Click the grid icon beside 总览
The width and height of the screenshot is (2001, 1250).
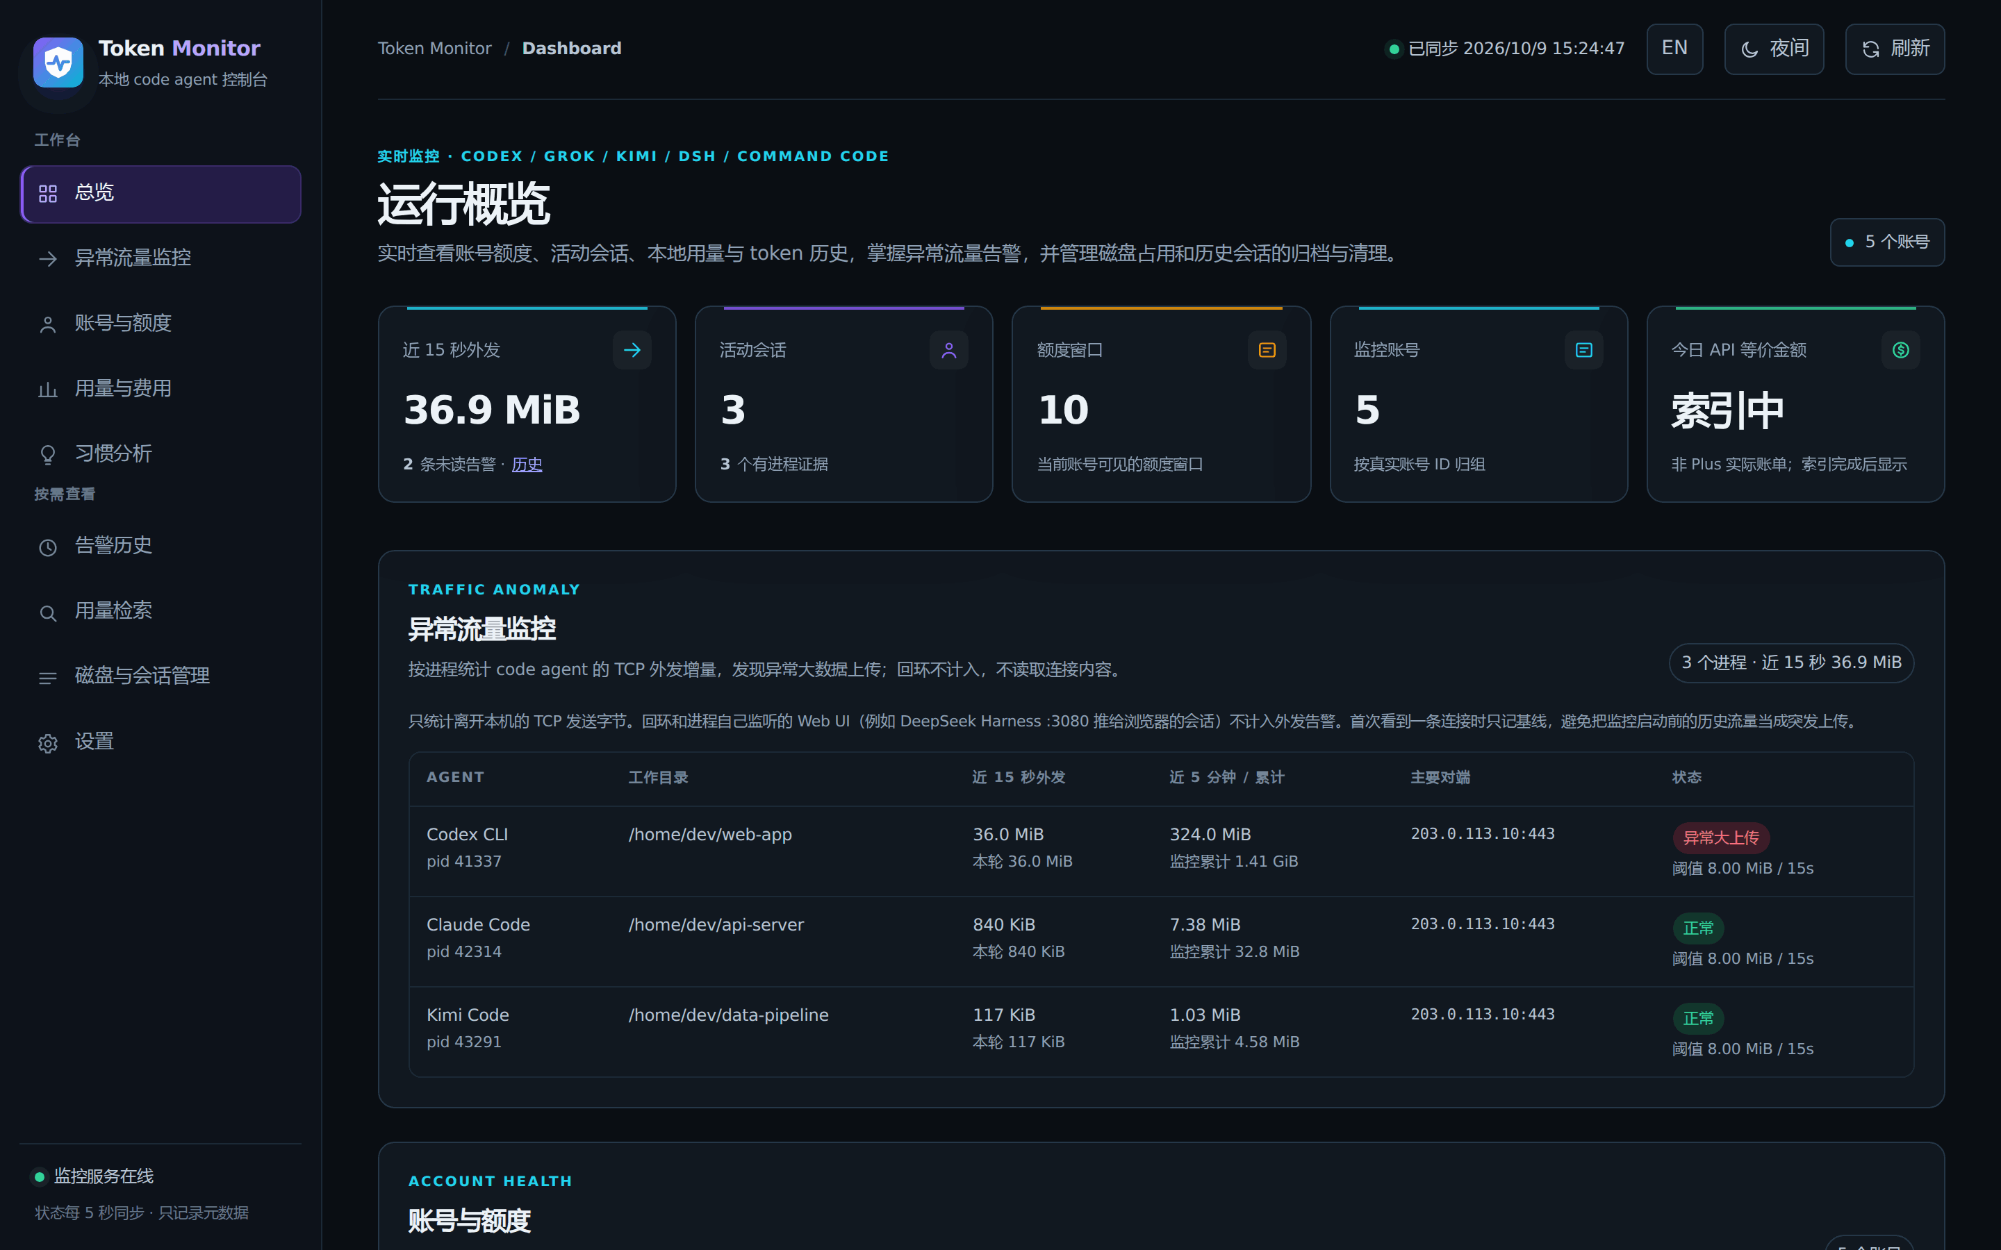tap(48, 194)
